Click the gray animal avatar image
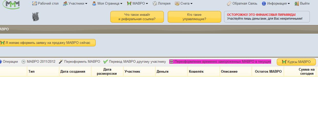318x130 pixels. (36, 17)
